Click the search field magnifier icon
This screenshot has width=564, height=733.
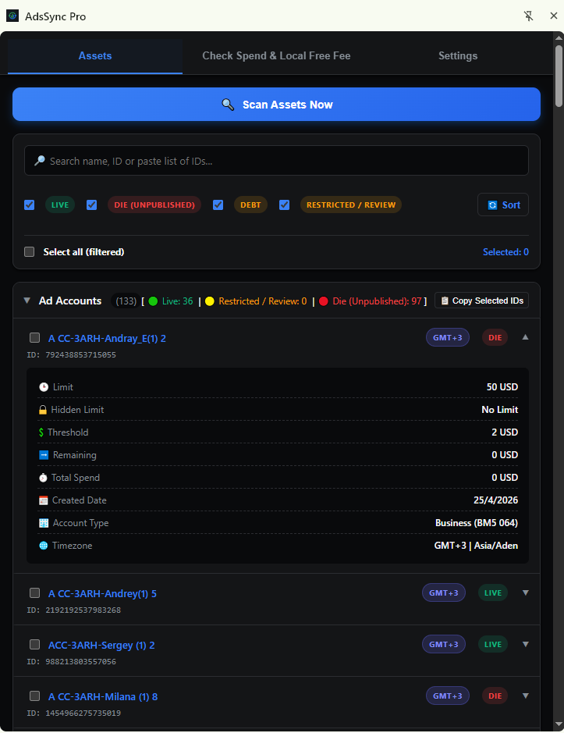point(40,161)
